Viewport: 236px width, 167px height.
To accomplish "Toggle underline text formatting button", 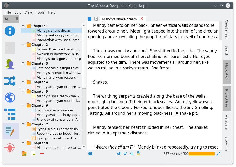I will pos(132,153).
